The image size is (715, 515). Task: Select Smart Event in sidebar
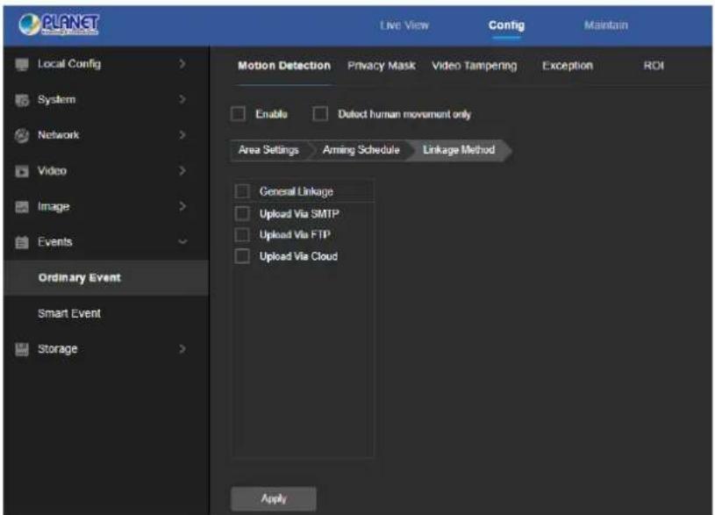tap(69, 313)
